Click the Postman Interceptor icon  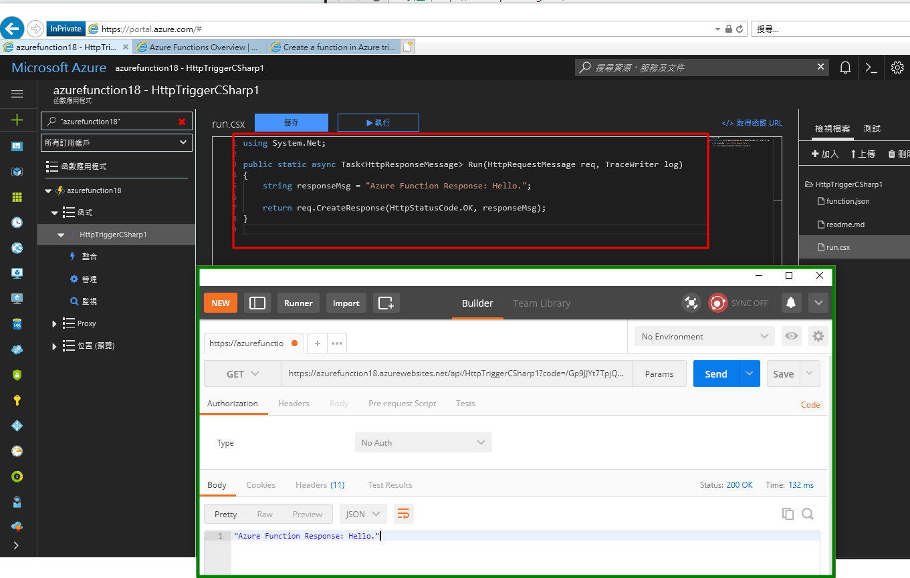[x=691, y=303]
